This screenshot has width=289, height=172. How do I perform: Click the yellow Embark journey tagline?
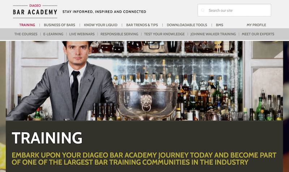tap(144, 159)
